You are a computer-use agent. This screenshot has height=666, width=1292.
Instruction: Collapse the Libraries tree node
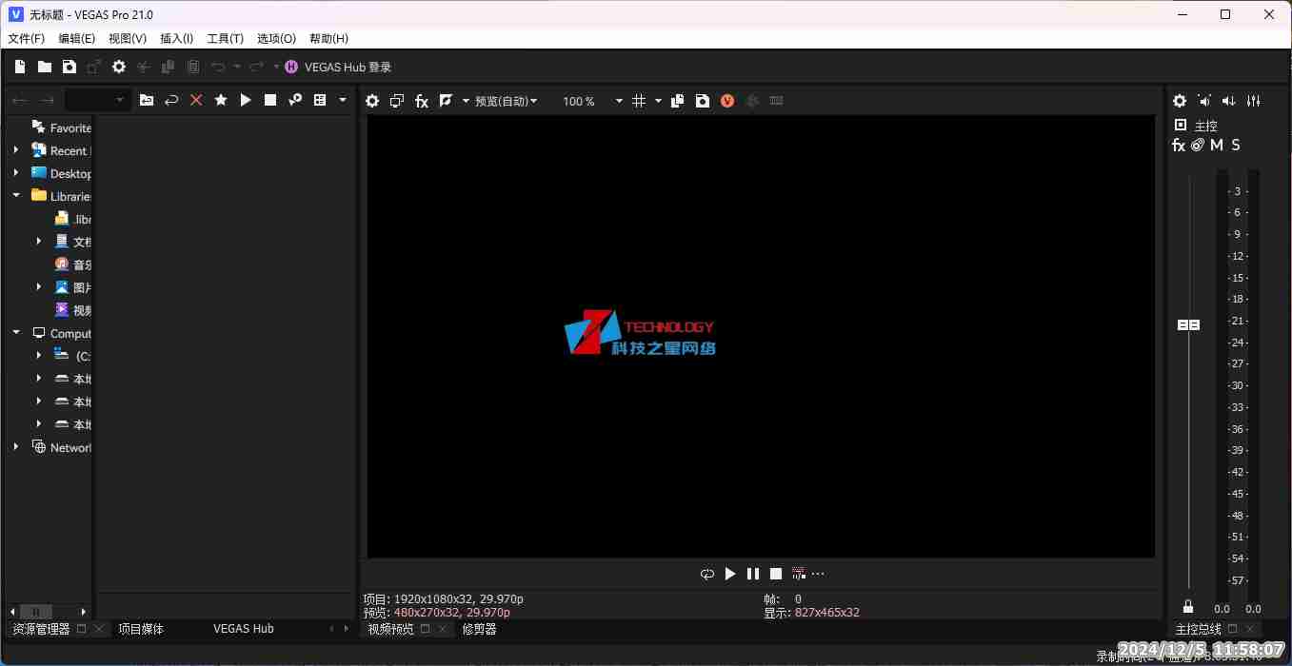click(15, 196)
